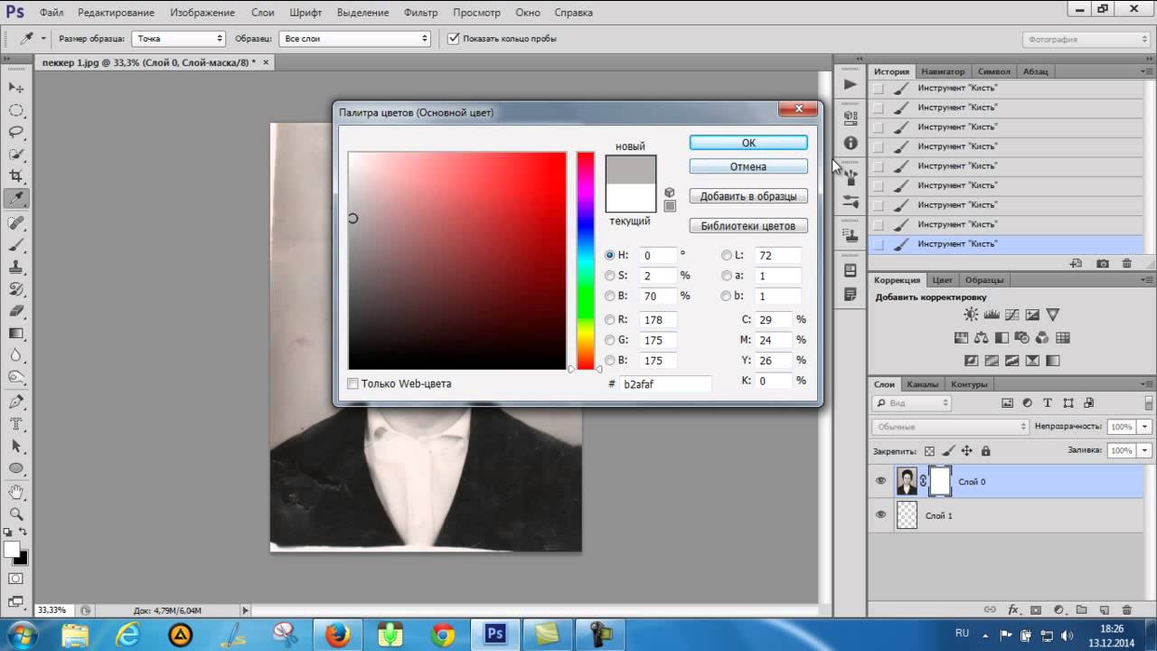The image size is (1157, 651).
Task: Open the Opacity value dropdown arrow
Action: [1145, 426]
